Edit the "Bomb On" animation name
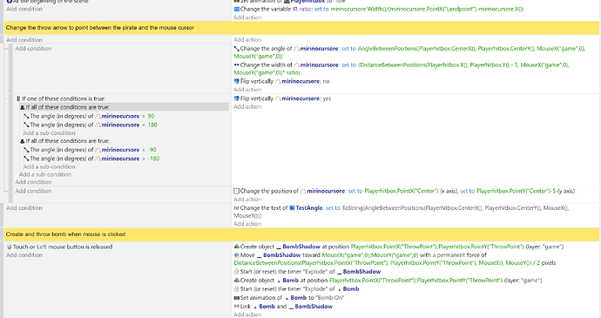Screen dimensions: 601x318 (329, 298)
